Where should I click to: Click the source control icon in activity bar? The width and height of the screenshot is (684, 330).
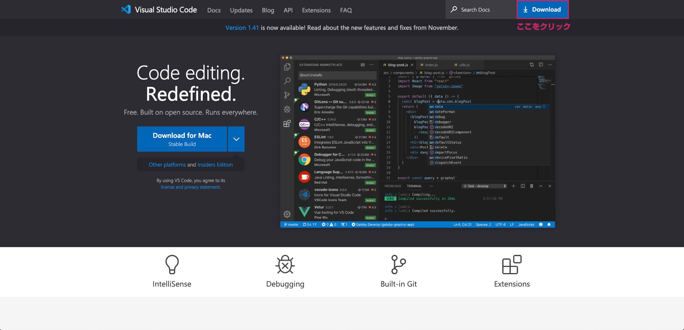coord(287,95)
